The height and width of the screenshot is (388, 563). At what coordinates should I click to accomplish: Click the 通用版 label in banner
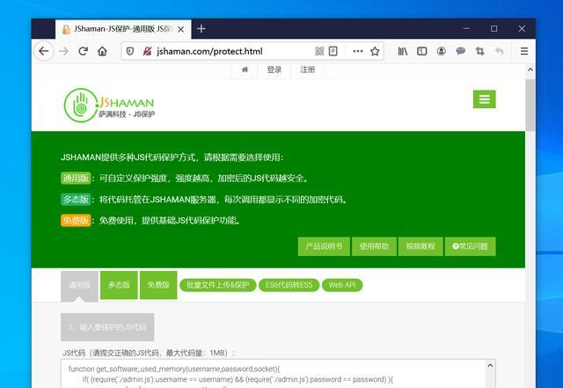click(x=76, y=179)
